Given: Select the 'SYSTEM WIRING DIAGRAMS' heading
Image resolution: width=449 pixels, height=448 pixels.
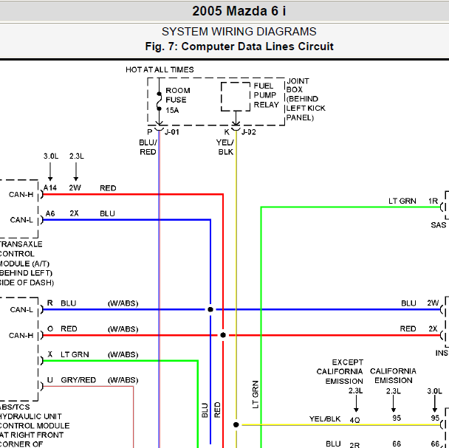Looking at the screenshot, I should point(239,32).
